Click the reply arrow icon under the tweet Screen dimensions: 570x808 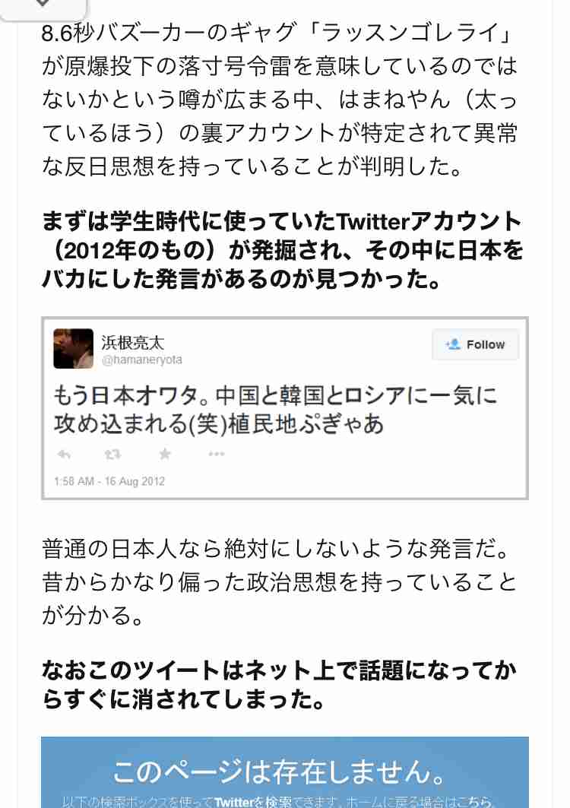tap(64, 454)
